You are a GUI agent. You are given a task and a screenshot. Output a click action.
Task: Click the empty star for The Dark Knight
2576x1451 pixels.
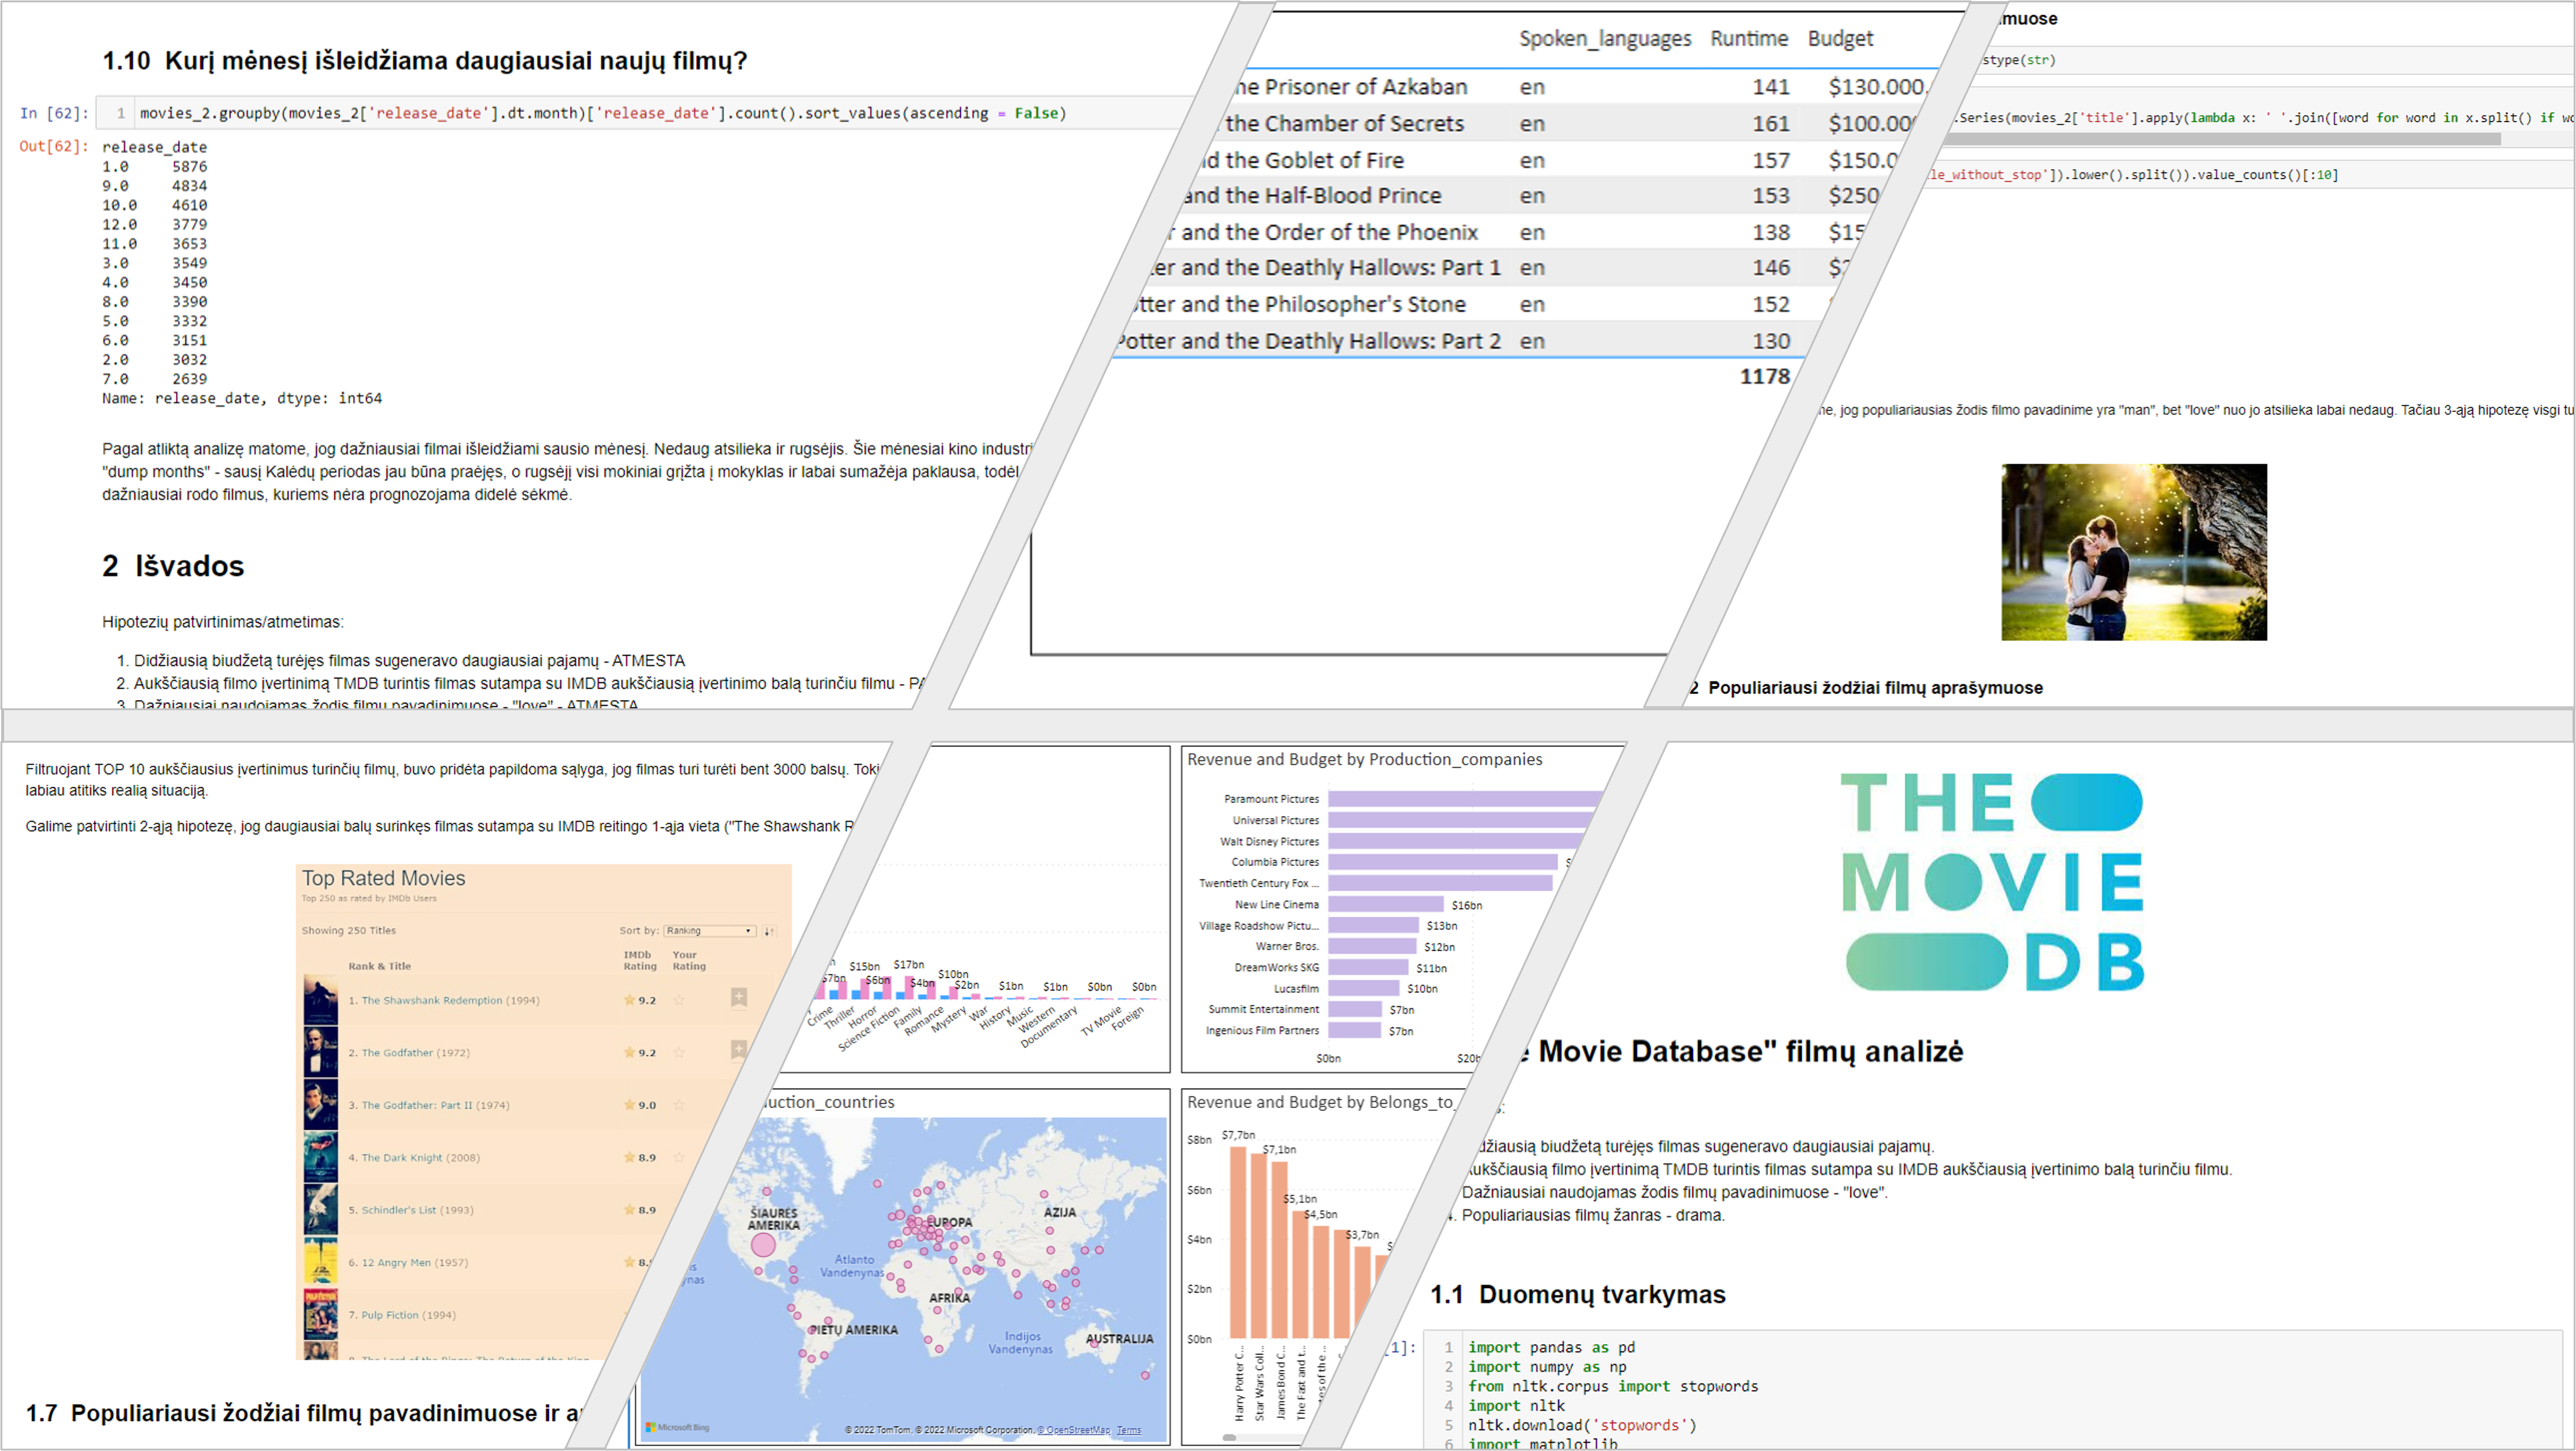click(x=679, y=1158)
